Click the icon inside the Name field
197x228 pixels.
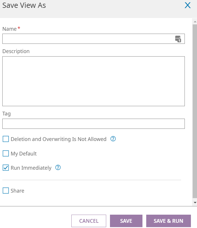[x=178, y=39]
